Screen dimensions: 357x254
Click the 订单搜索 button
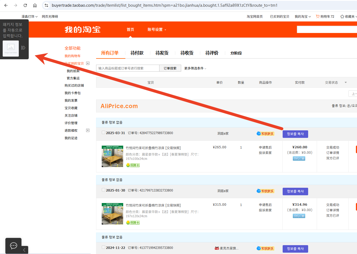(x=170, y=68)
